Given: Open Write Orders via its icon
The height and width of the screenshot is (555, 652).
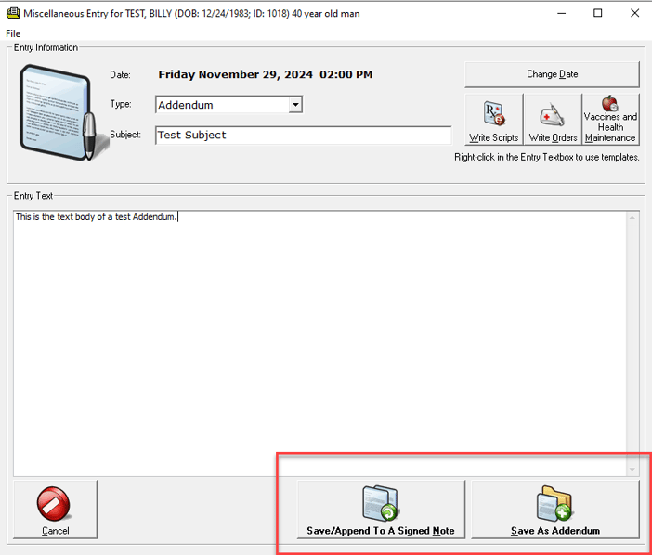Looking at the screenshot, I should click(x=553, y=115).
